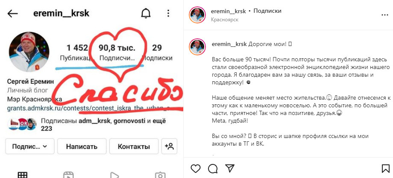Image resolution: width=393 pixels, height=178 pixels.
Task: Click the Контакты button
Action: pos(134,146)
